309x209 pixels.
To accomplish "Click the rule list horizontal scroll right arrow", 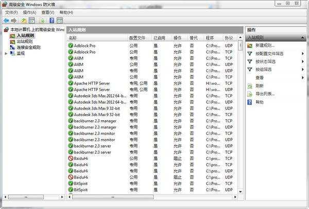I will pyautogui.click(x=235, y=197).
